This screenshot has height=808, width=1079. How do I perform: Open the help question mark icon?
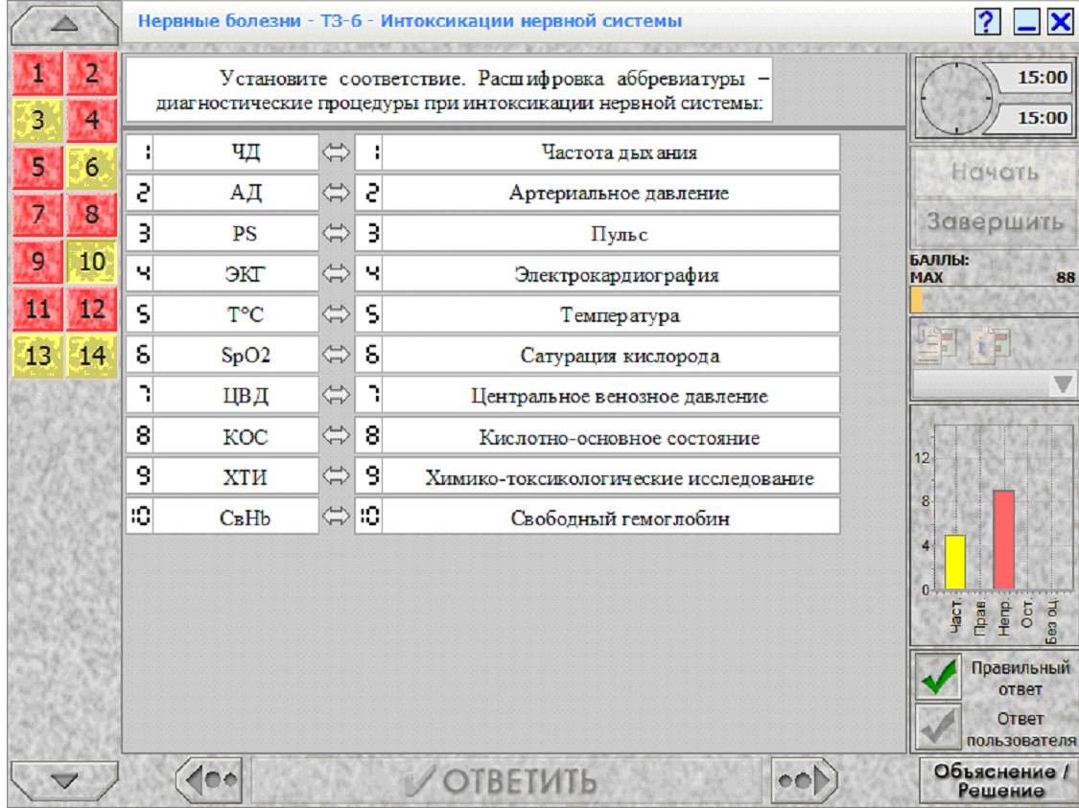click(988, 21)
